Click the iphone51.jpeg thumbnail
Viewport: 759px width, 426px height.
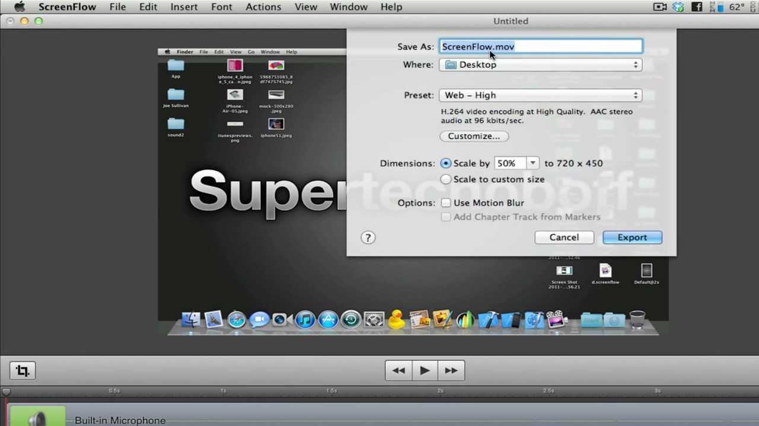point(276,124)
